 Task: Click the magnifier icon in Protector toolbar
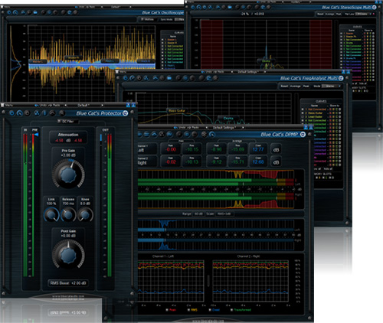(x=61, y=113)
